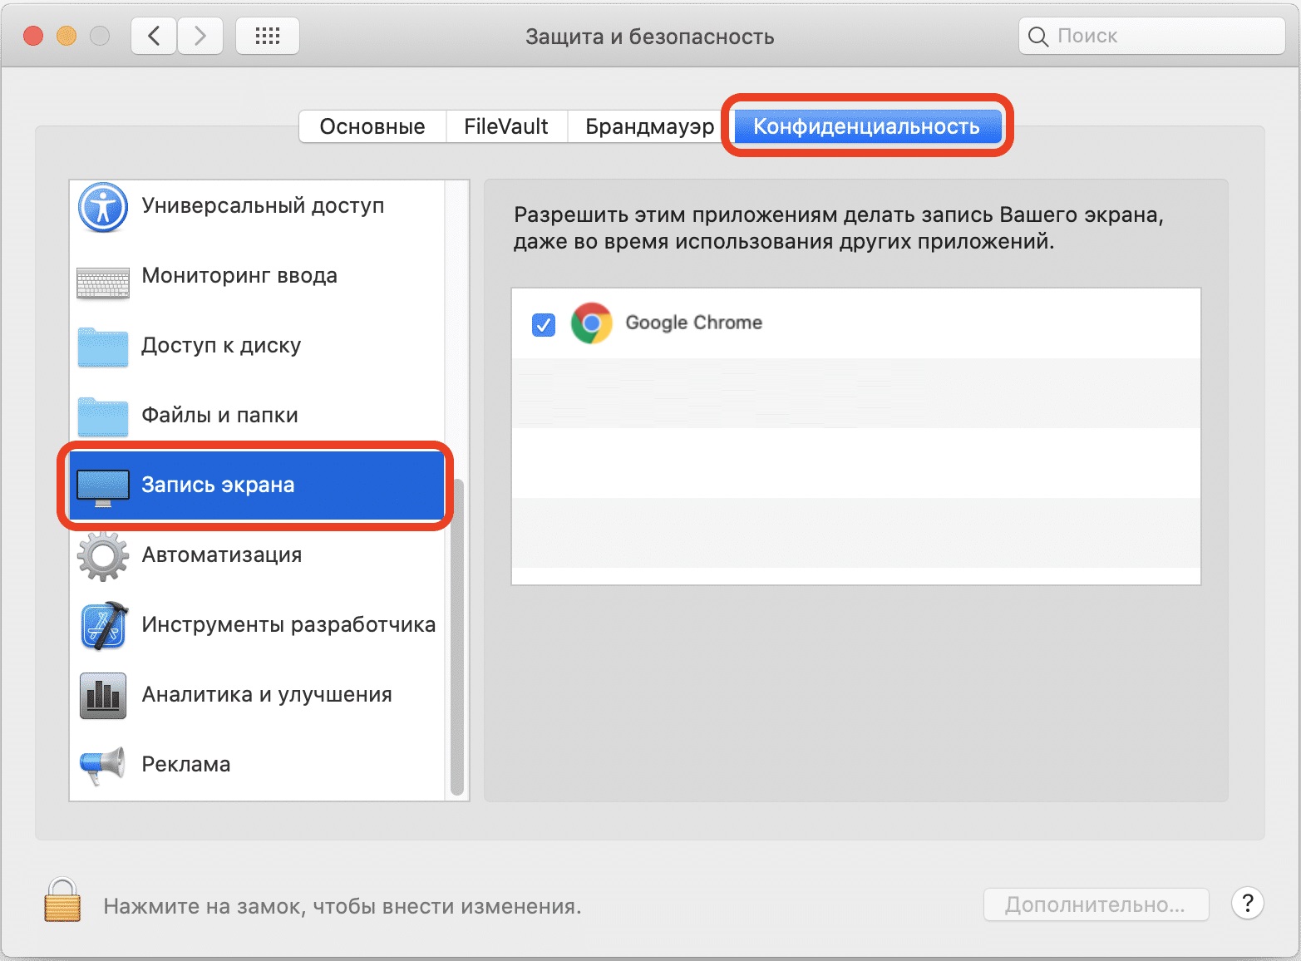
Task: Click the show all preferences grid icon
Action: pyautogui.click(x=267, y=35)
